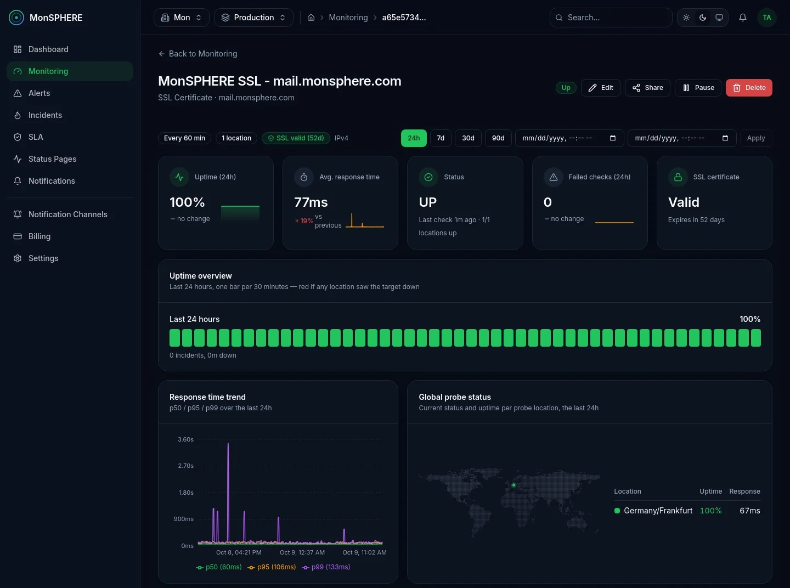Click the Apply date range button
Image resolution: width=790 pixels, height=588 pixels.
pos(756,138)
